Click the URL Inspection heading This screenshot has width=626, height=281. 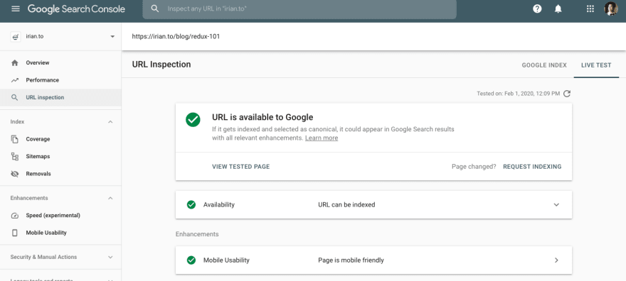pyautogui.click(x=161, y=65)
